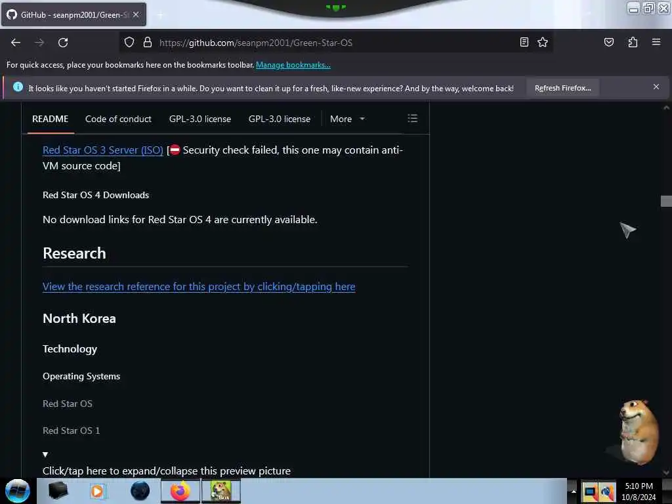The image size is (672, 504).
Task: Open the research reference link
Action: pyautogui.click(x=199, y=286)
